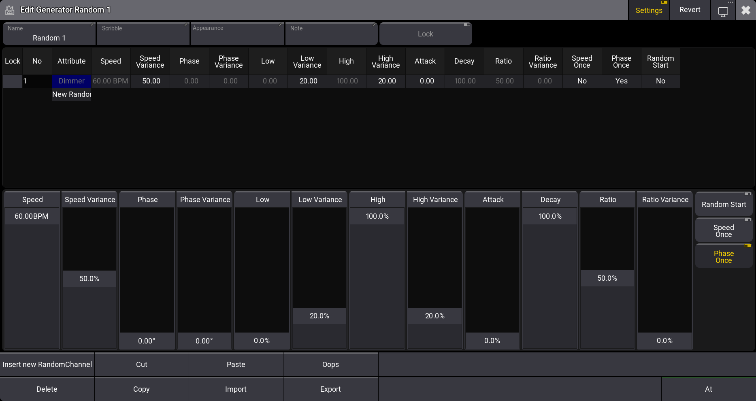
Task: Adjust the Speed Variance fader at 50.0%
Action: (89, 279)
